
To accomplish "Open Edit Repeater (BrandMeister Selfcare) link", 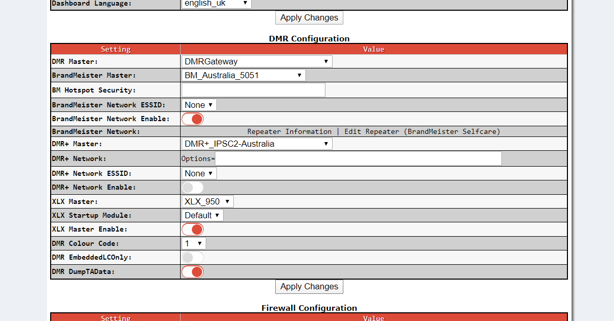I will tap(422, 131).
